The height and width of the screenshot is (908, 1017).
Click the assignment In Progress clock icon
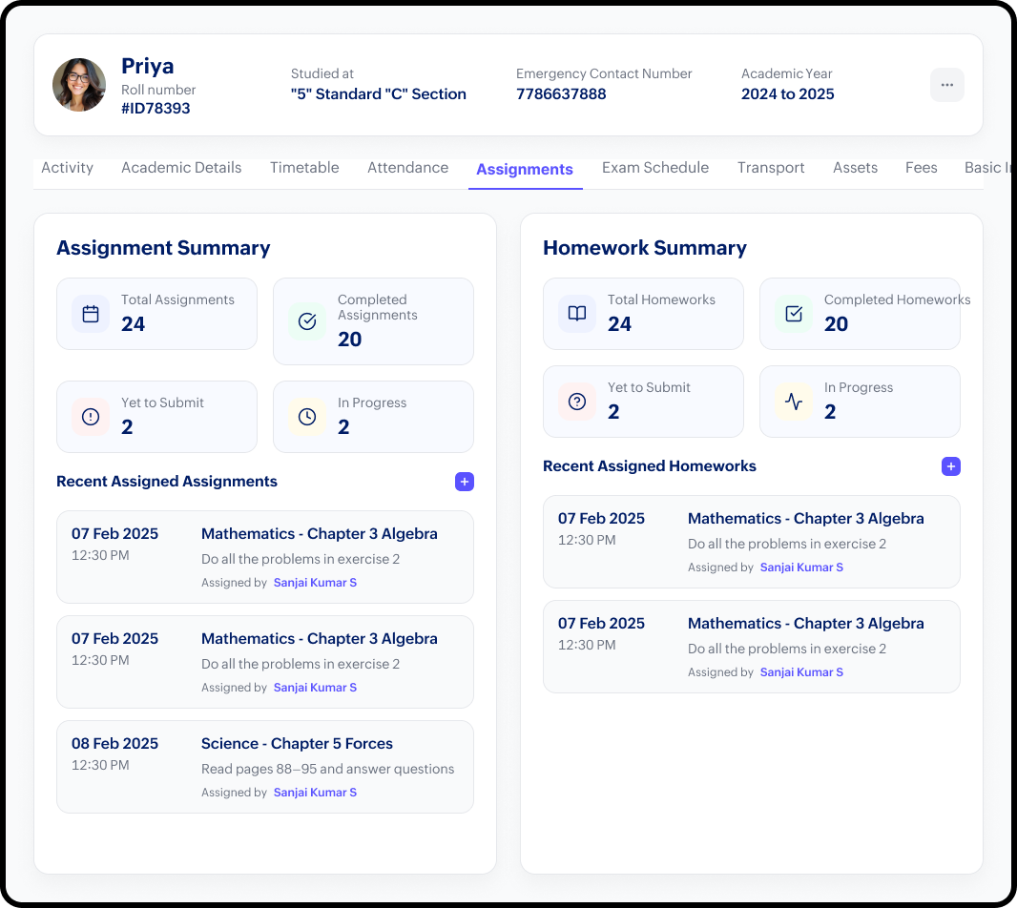[x=307, y=417]
